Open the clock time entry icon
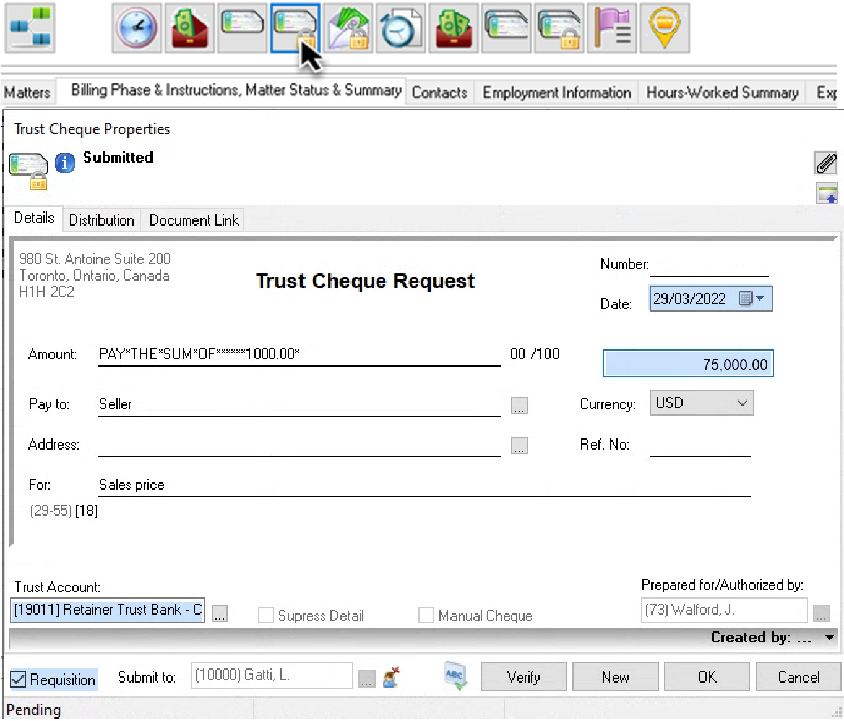The image size is (844, 721). 137,28
